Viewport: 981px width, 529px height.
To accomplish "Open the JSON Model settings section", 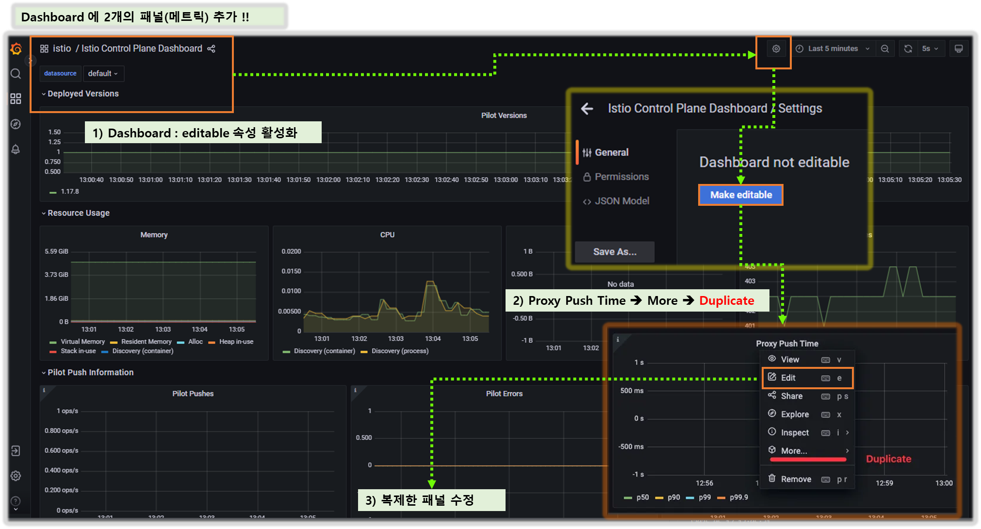I will point(621,201).
